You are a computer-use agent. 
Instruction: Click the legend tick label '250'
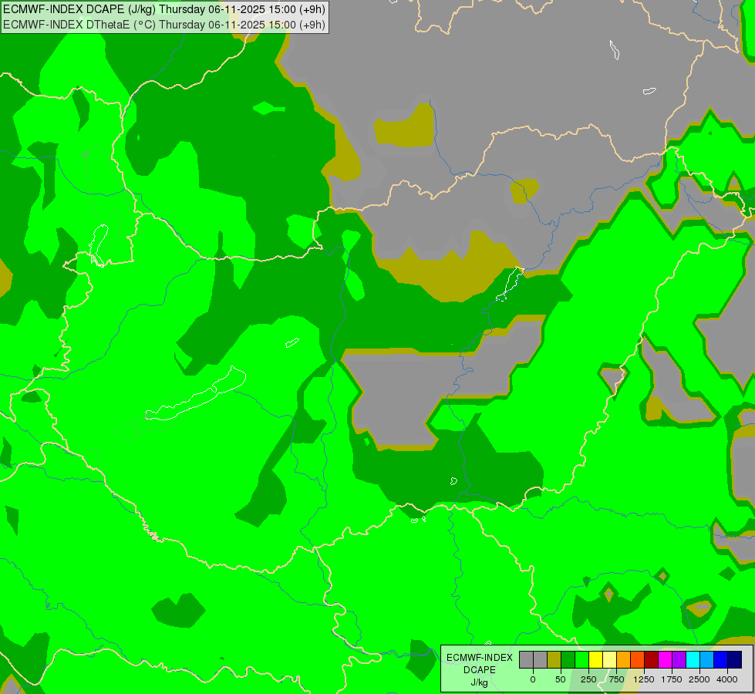588,679
